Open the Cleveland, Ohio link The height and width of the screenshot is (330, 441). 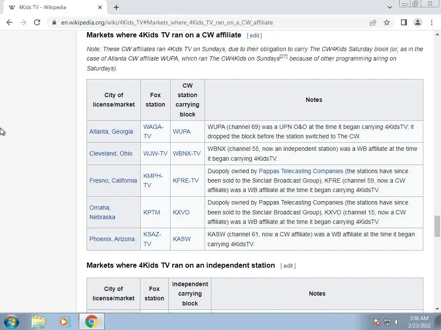point(111,153)
